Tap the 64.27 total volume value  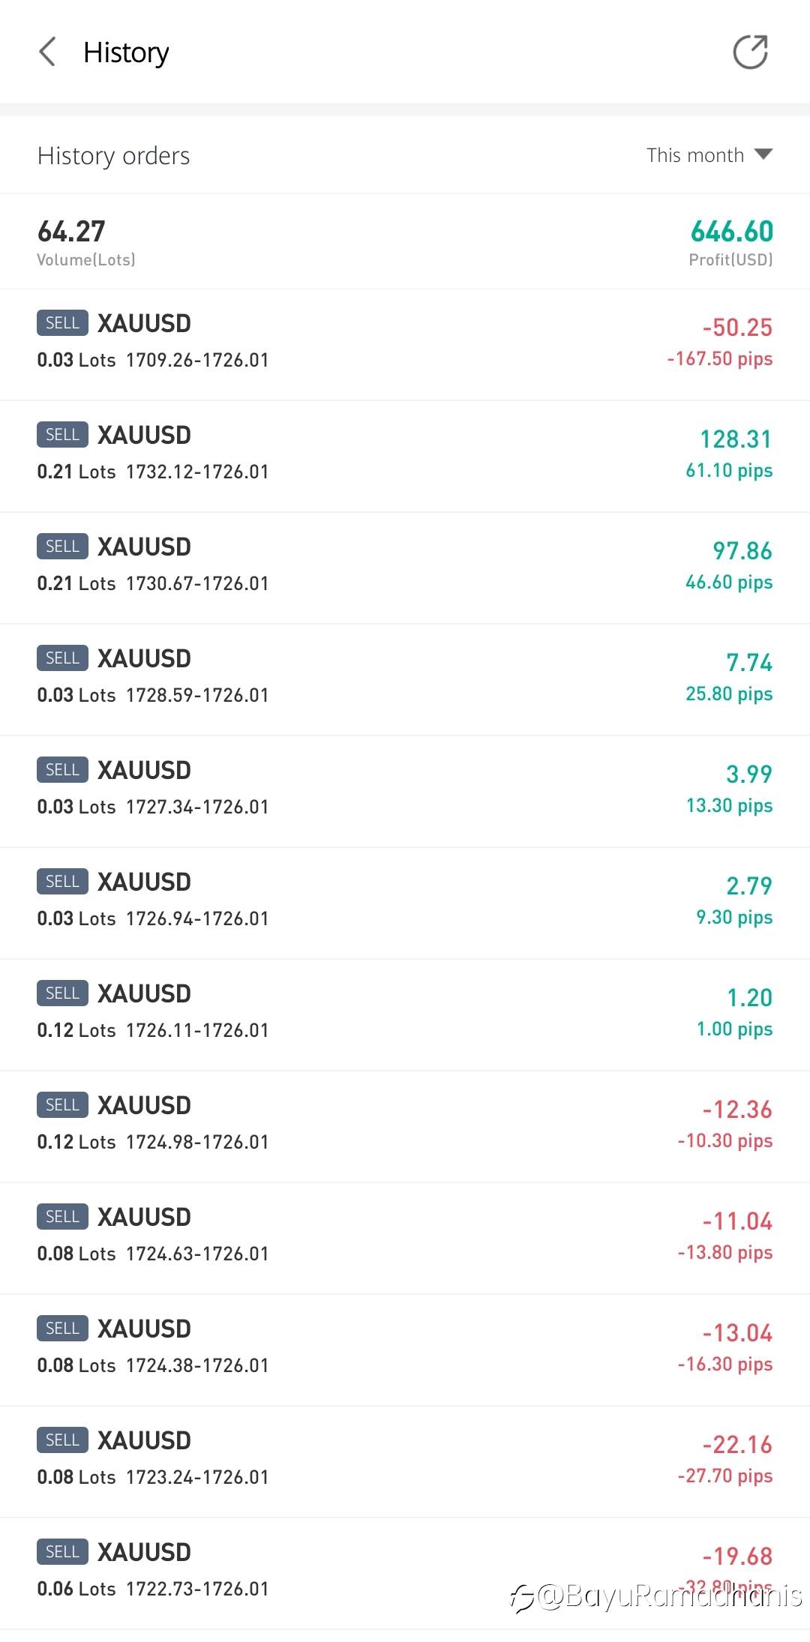click(71, 232)
